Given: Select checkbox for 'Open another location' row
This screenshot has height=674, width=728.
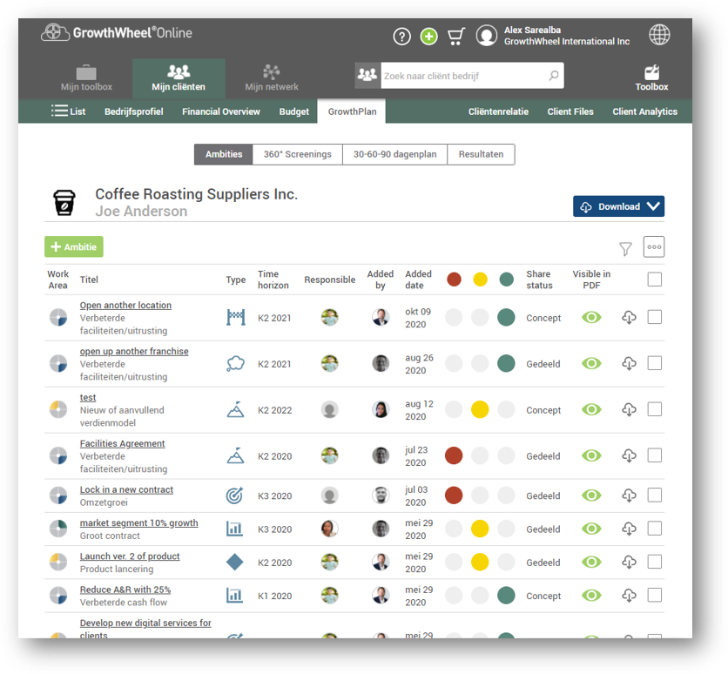Looking at the screenshot, I should [654, 317].
